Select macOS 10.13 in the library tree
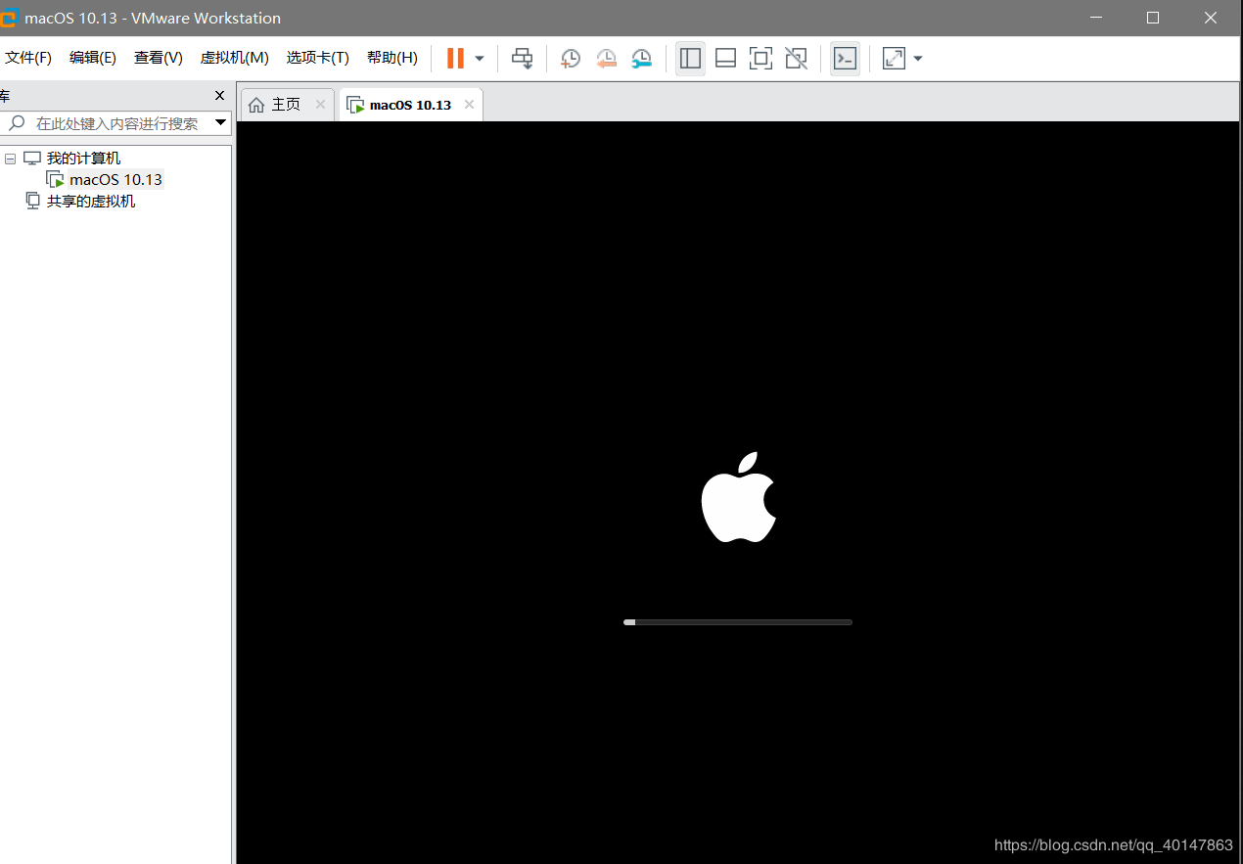Image resolution: width=1243 pixels, height=864 pixels. [x=115, y=180]
